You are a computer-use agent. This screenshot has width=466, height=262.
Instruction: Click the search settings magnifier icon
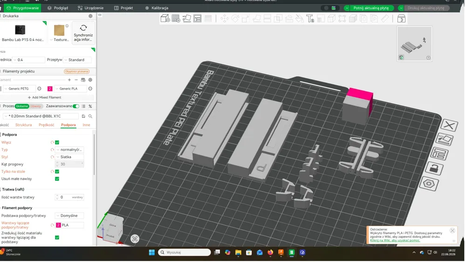(x=90, y=116)
